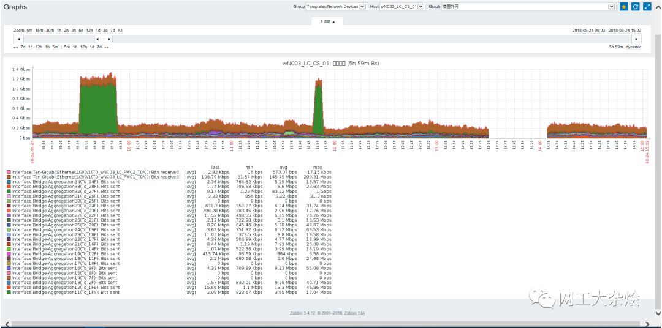Click large green traffic spike near 09:45
The height and width of the screenshot is (328, 662).
[98, 108]
